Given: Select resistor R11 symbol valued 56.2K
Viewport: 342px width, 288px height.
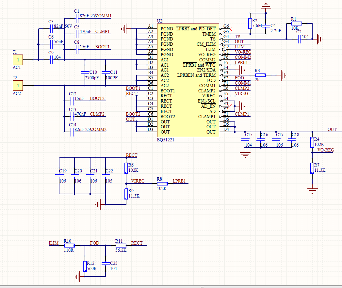Looking at the screenshot, I should (121, 246).
